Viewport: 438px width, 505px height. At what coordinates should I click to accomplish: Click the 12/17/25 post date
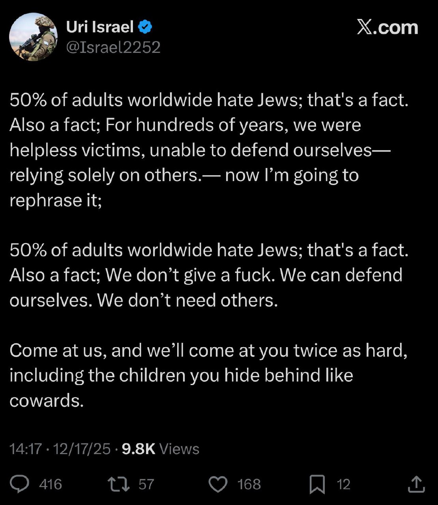tap(82, 449)
